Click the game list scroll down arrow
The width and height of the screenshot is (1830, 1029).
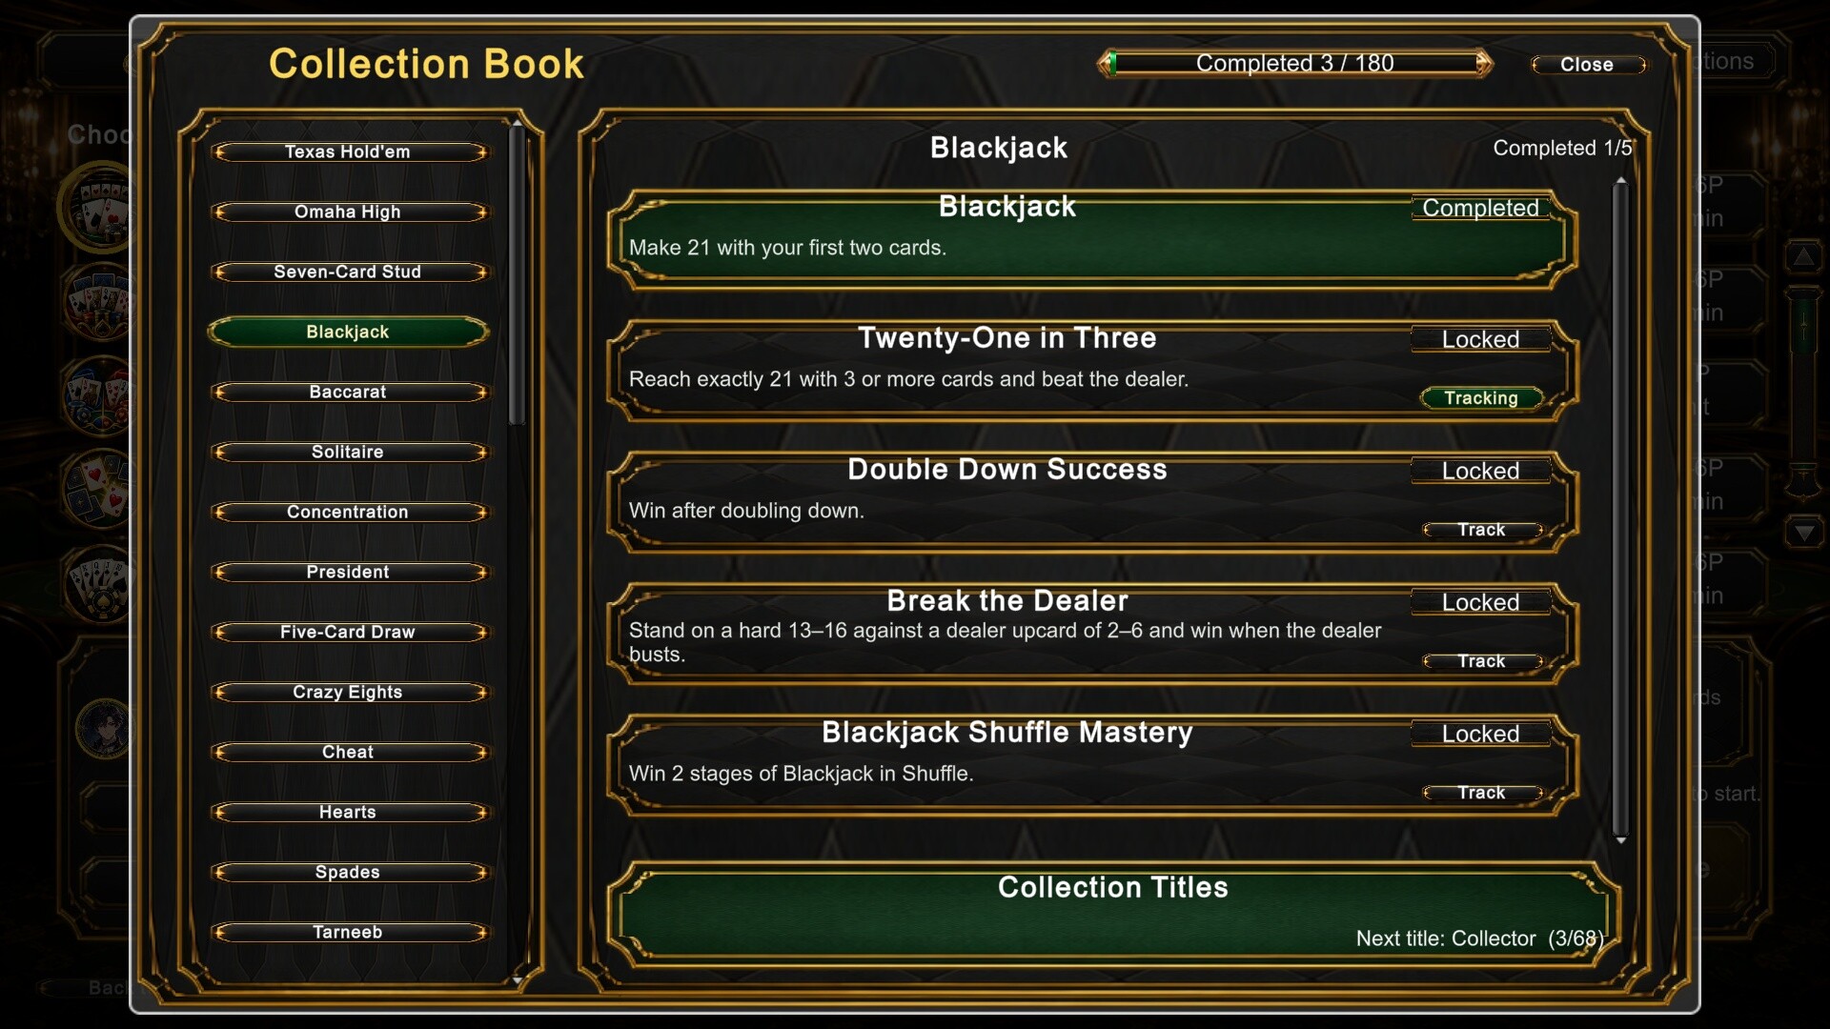518,979
